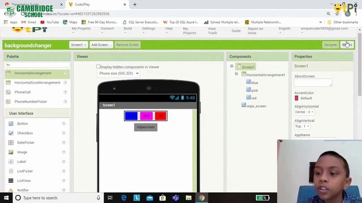Click the Add Screen button
Screen dimensions: 362x203
pyautogui.click(x=101, y=45)
